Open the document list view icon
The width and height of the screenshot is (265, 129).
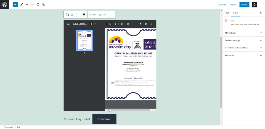(43, 5)
